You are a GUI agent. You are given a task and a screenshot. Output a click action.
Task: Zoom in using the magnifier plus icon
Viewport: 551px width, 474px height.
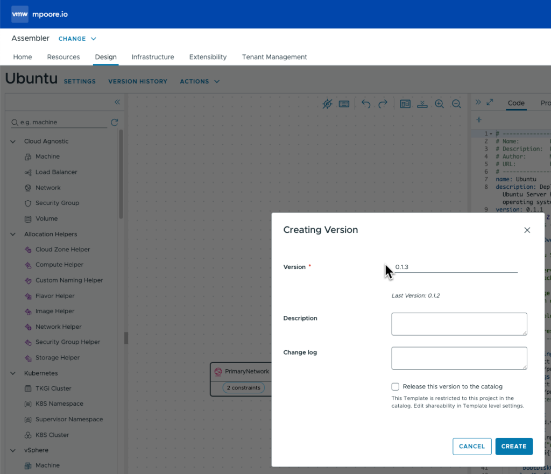pos(439,104)
